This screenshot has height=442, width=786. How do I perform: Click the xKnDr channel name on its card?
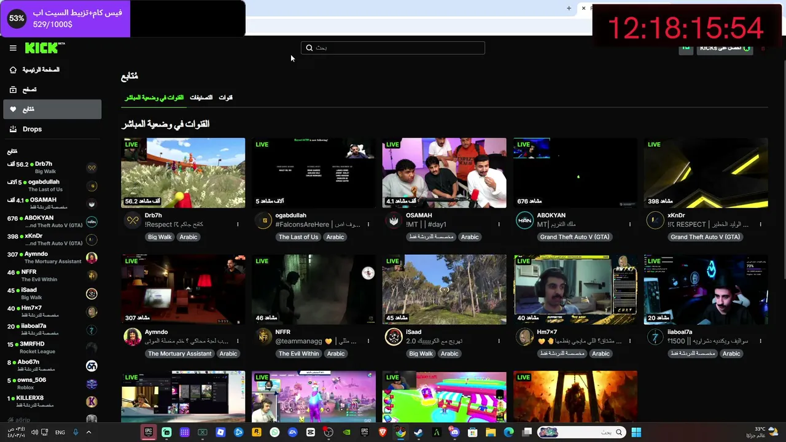tap(676, 215)
